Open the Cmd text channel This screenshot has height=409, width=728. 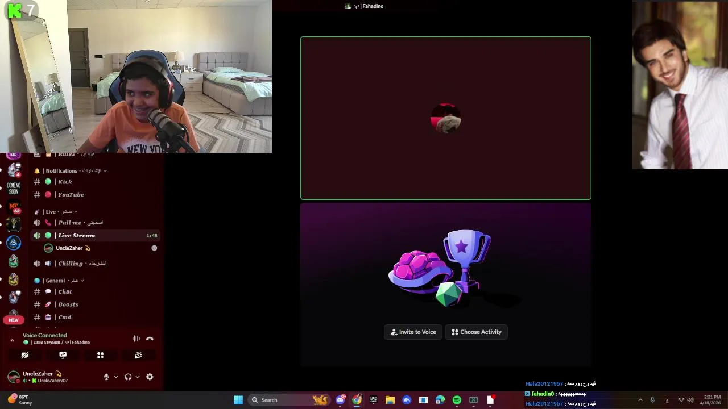[x=96, y=317]
